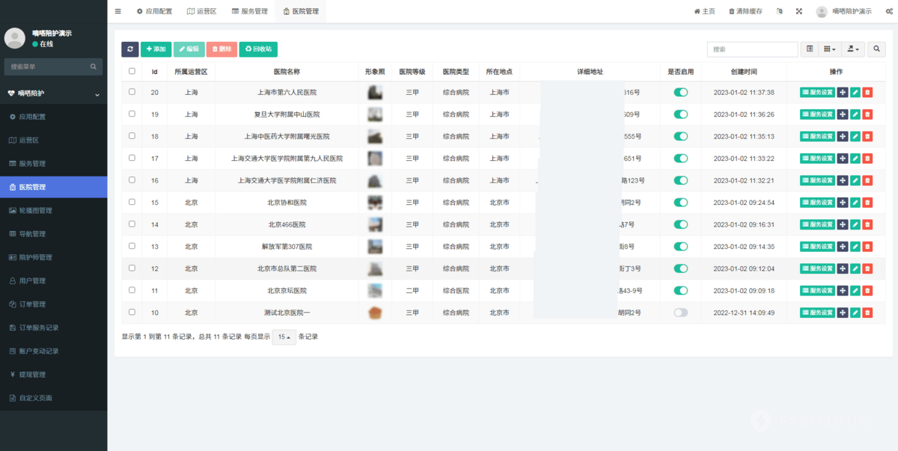Toggle card view of the table

810,49
